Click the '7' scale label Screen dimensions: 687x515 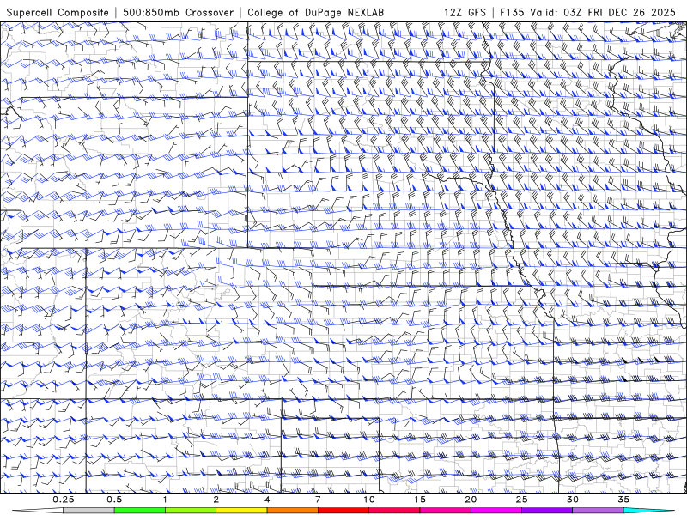318,500
